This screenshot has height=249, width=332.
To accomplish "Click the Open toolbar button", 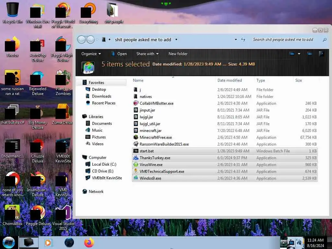I will 119,54.
